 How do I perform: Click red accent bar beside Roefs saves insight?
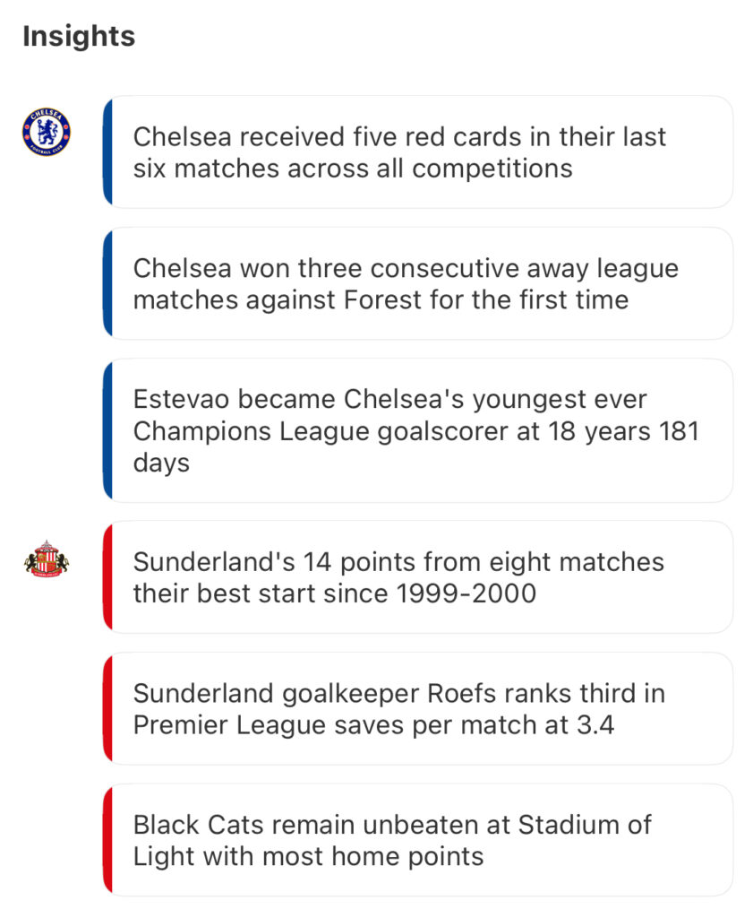[107, 708]
